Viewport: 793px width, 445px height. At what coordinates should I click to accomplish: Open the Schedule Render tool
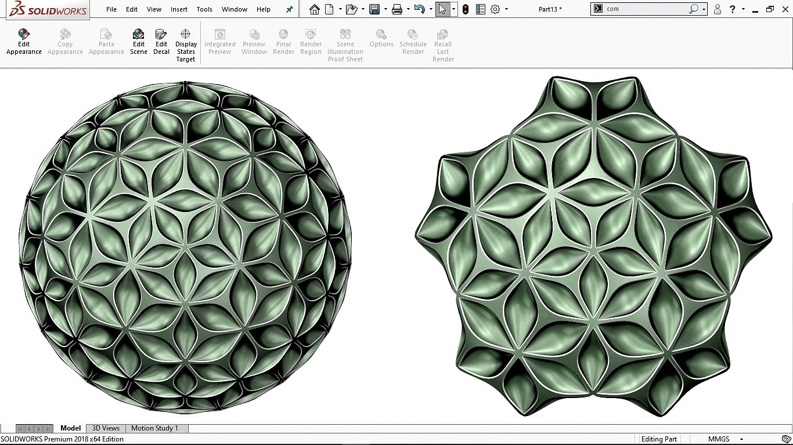413,42
